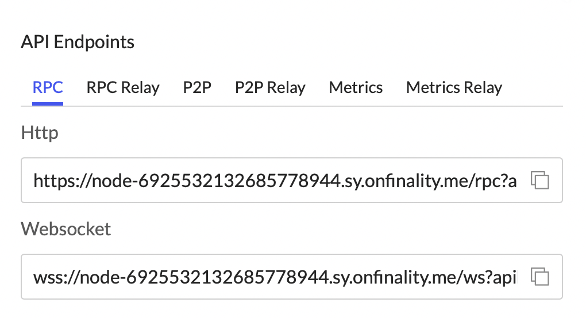This screenshot has height=318, width=586.
Task: Switch to the RPC Relay tab
Action: click(123, 88)
